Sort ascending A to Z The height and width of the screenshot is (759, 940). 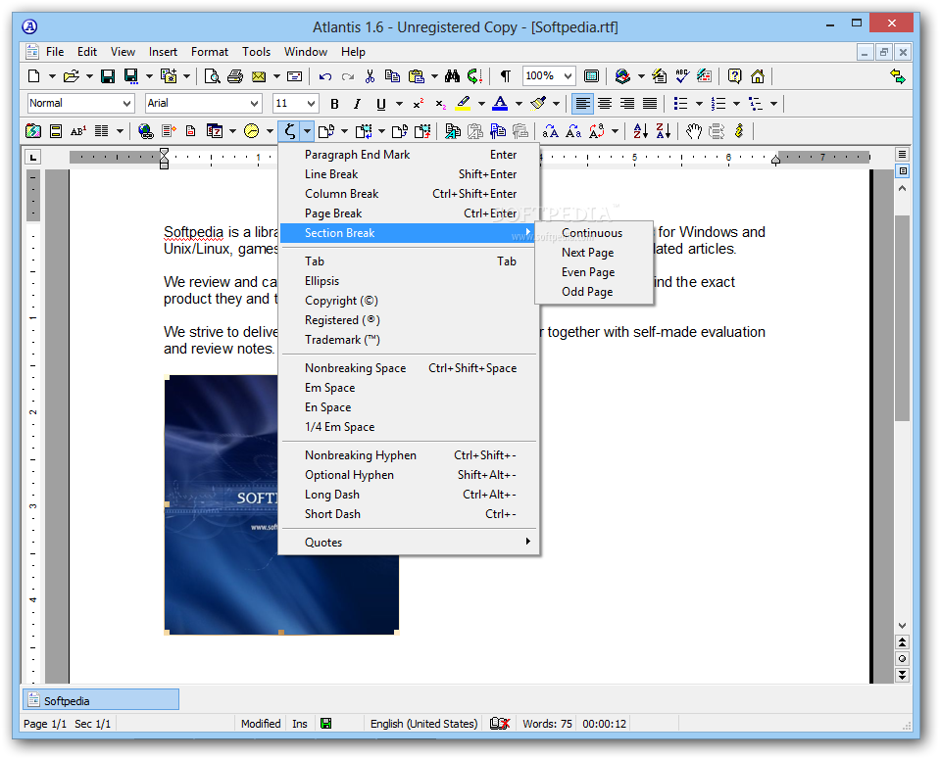(641, 130)
